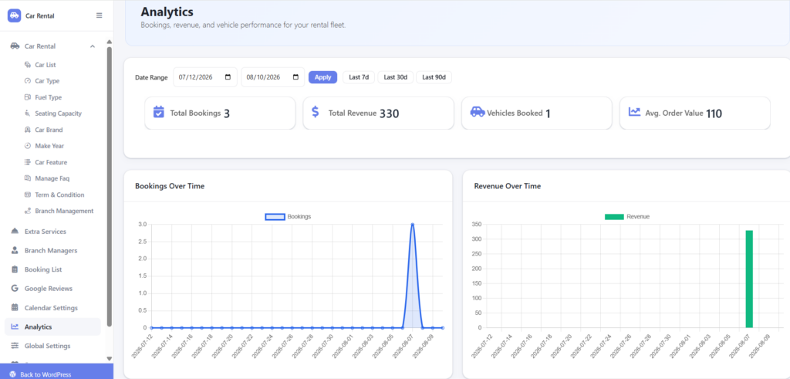The image size is (790, 379).
Task: Click the Branch Managers person icon
Action: (15, 251)
